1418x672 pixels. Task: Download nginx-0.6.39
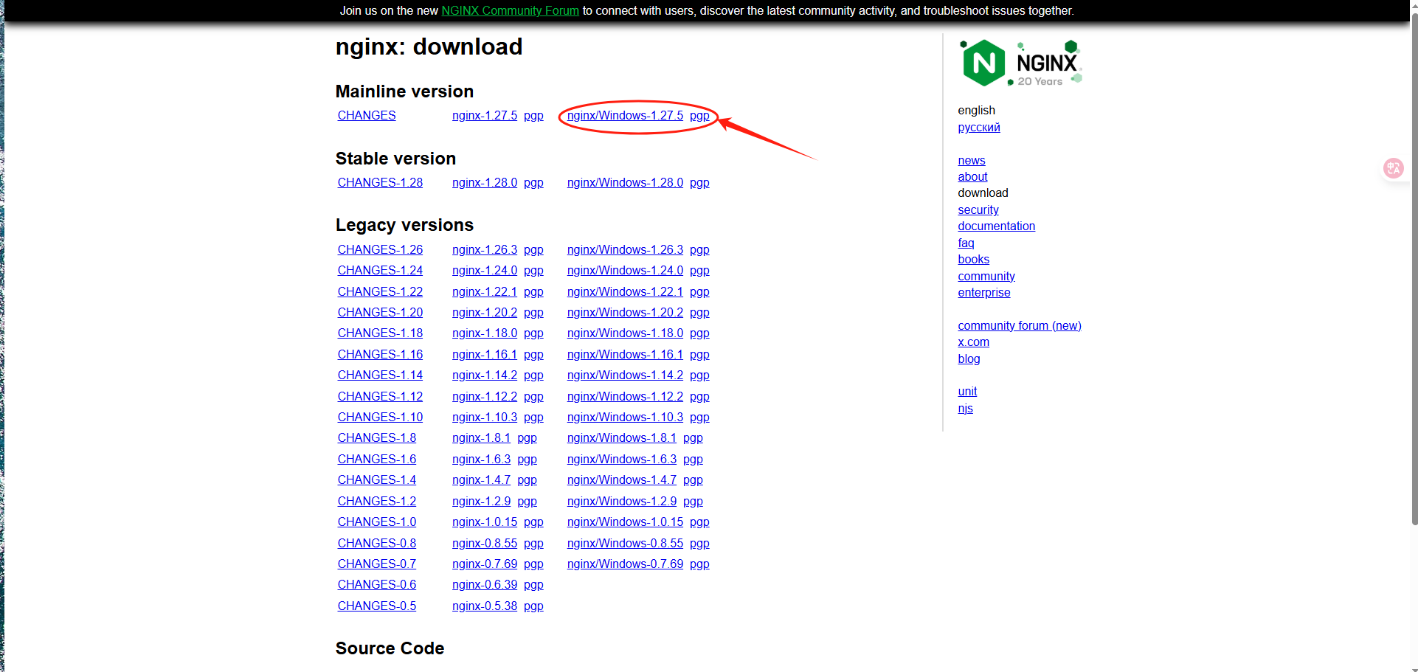485,585
